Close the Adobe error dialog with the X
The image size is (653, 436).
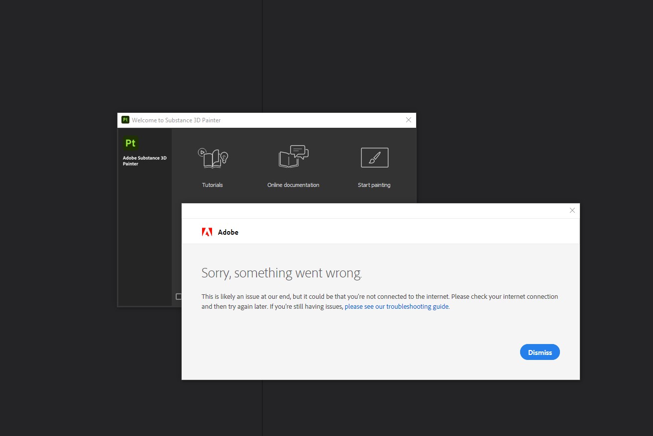(572, 210)
